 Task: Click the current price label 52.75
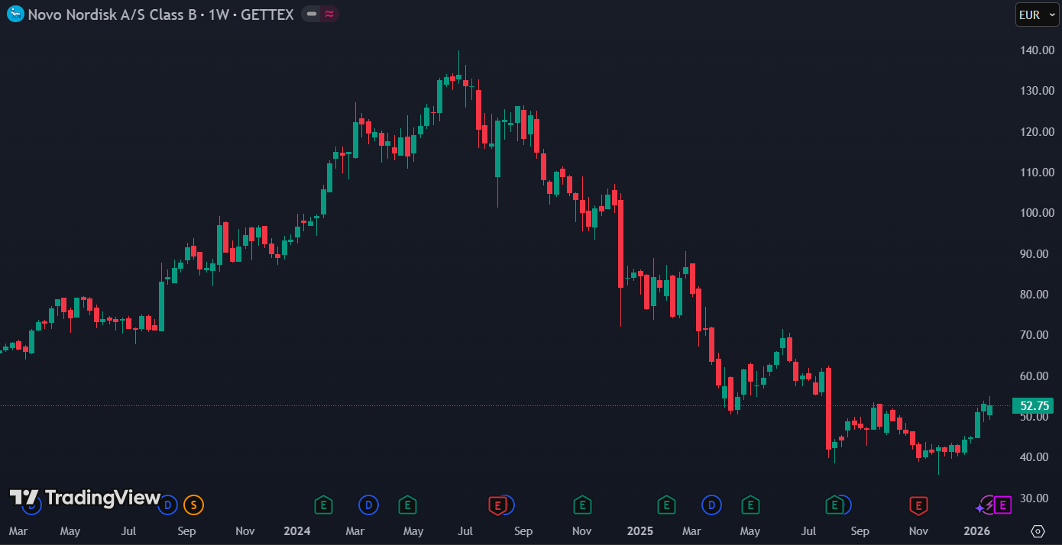coord(1032,406)
